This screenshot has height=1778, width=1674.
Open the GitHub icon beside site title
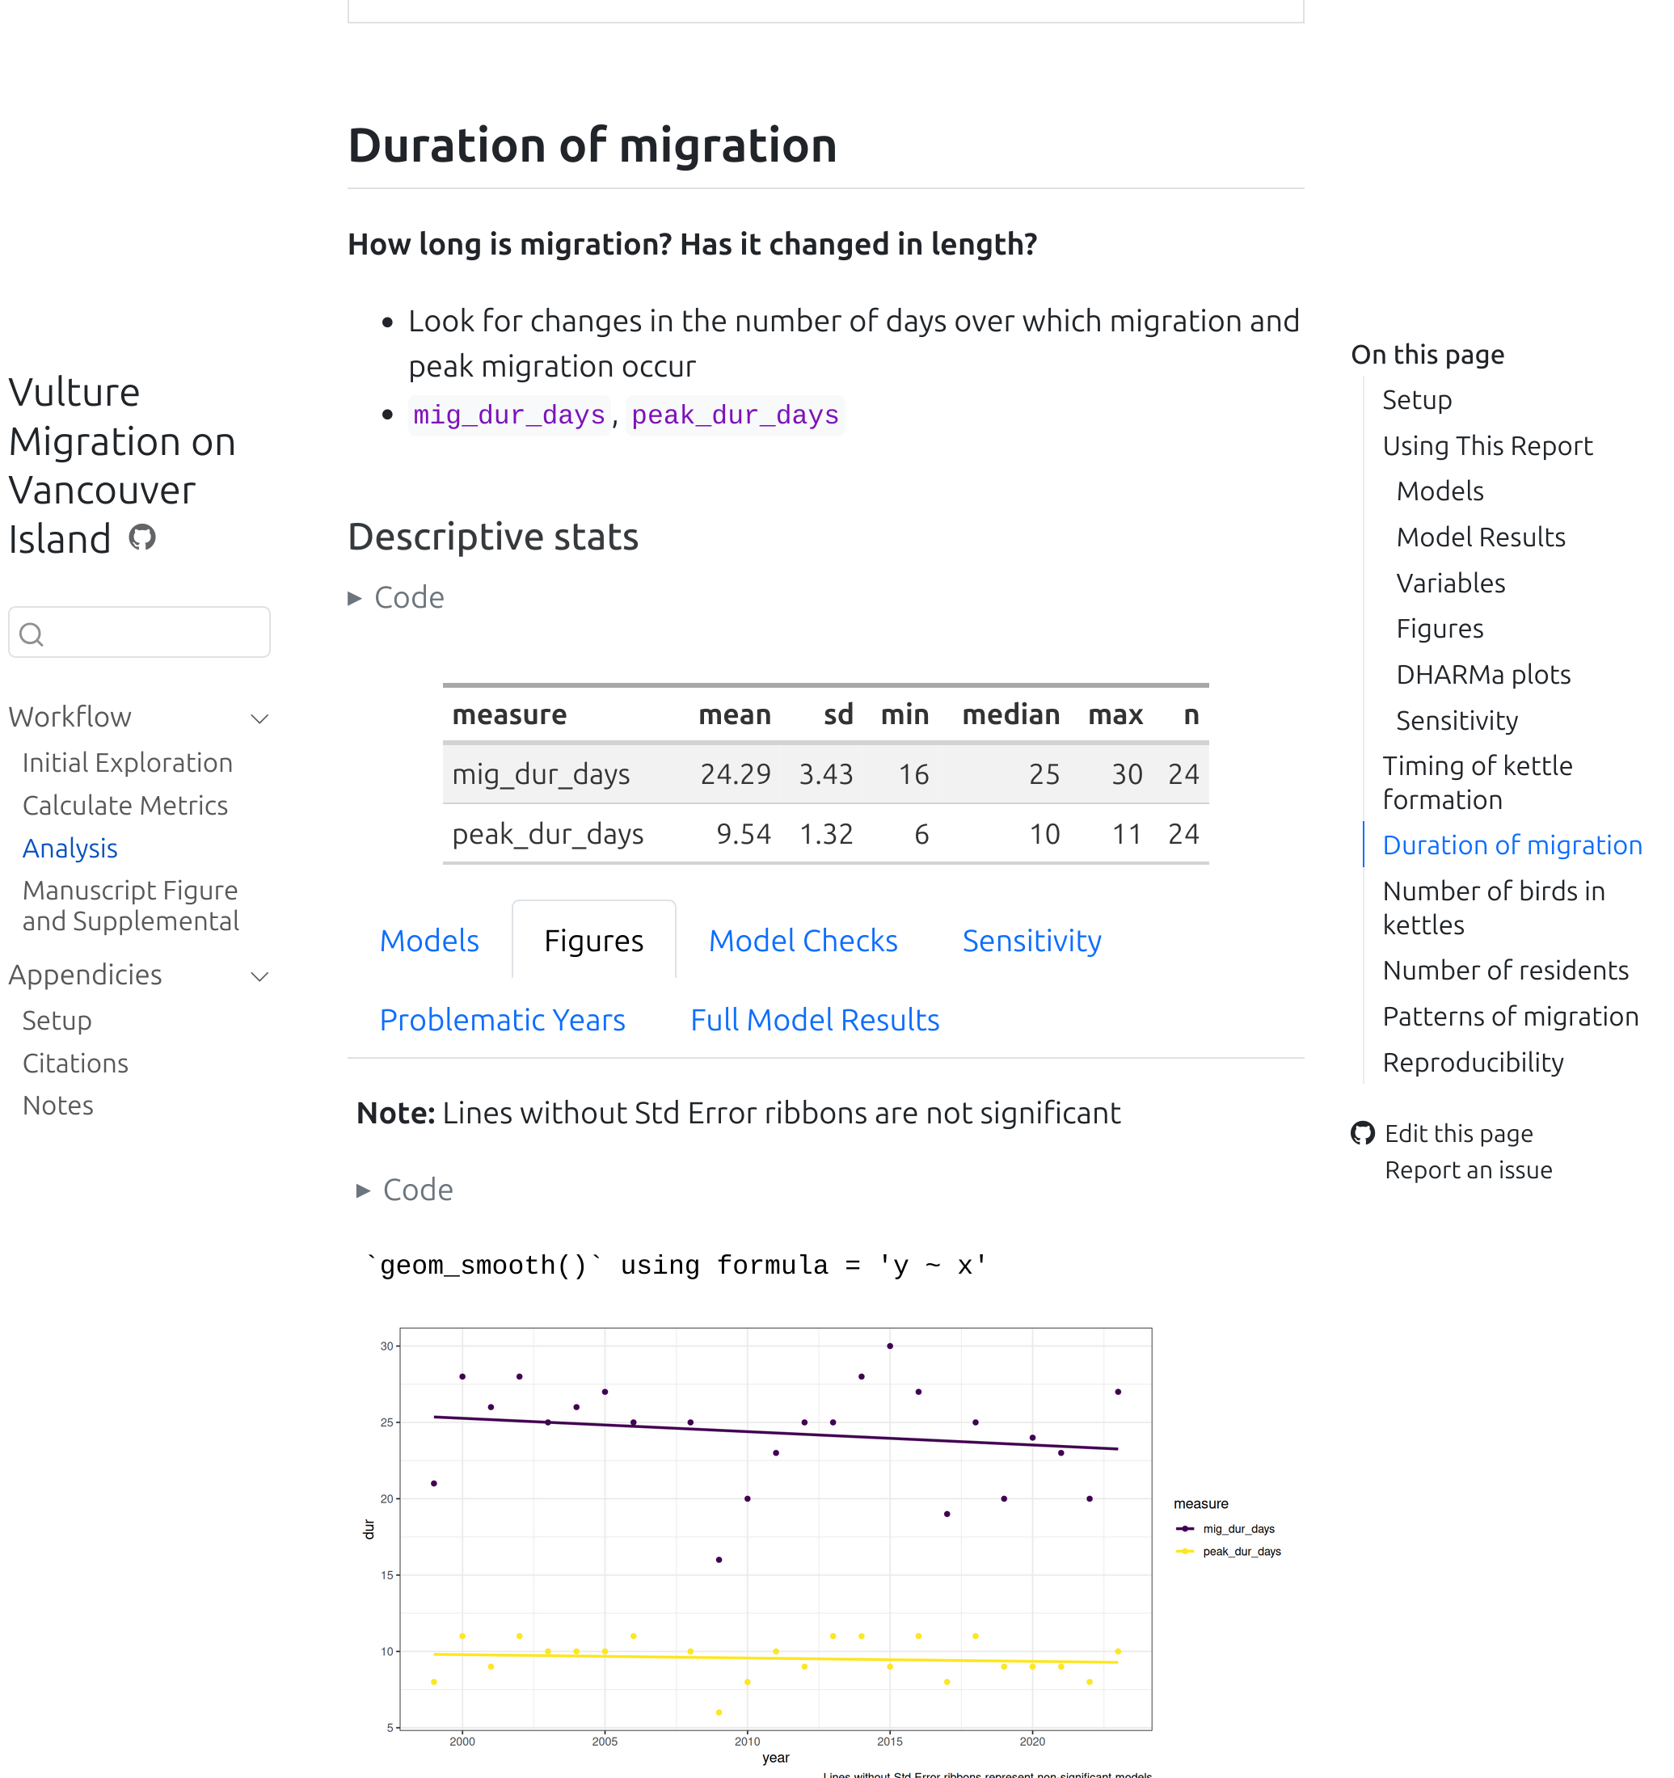point(142,537)
